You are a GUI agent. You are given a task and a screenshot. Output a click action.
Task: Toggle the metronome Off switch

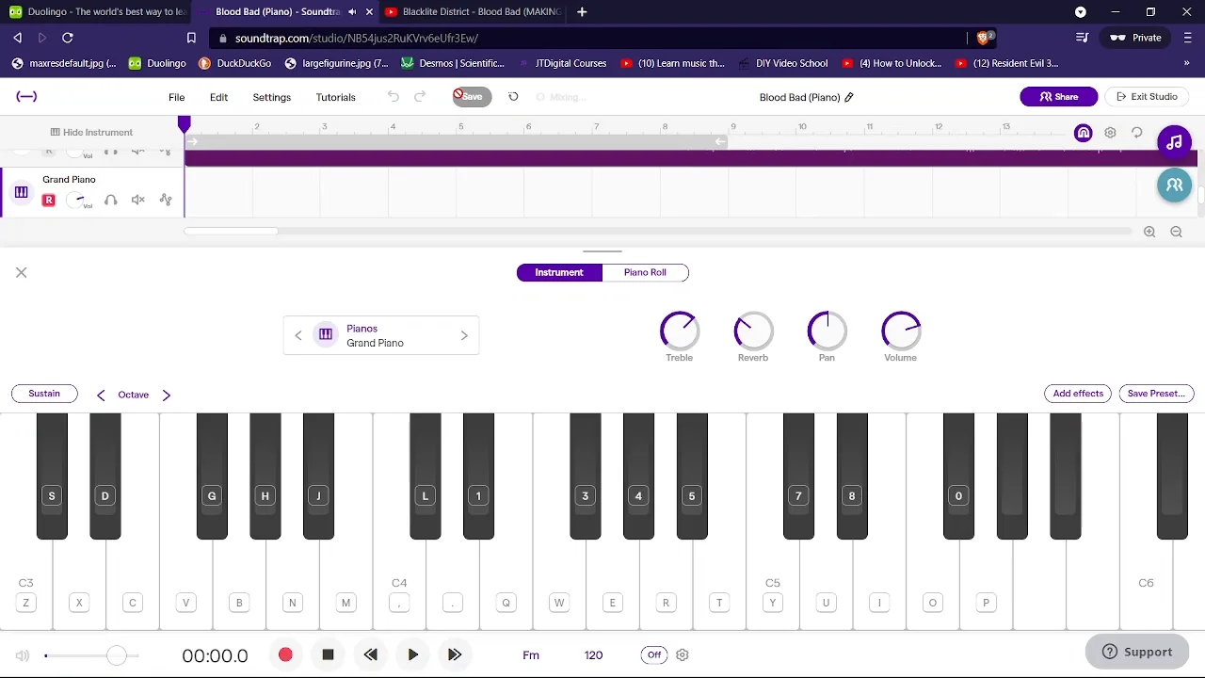pyautogui.click(x=654, y=654)
